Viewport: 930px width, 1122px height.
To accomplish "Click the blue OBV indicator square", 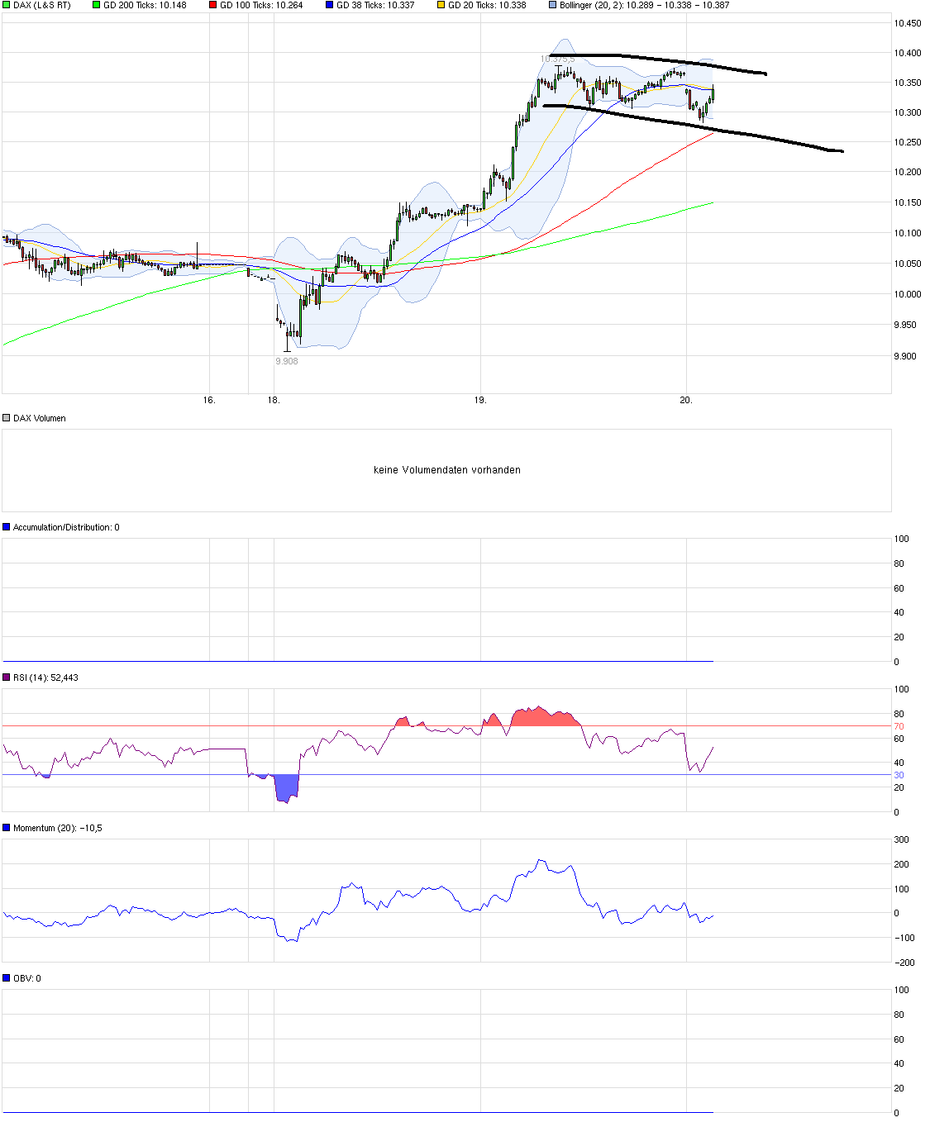I will (6, 977).
